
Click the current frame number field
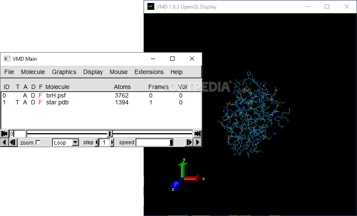[17, 133]
